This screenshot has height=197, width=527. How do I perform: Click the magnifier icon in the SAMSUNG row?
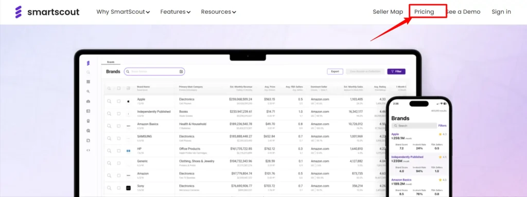(x=109, y=139)
